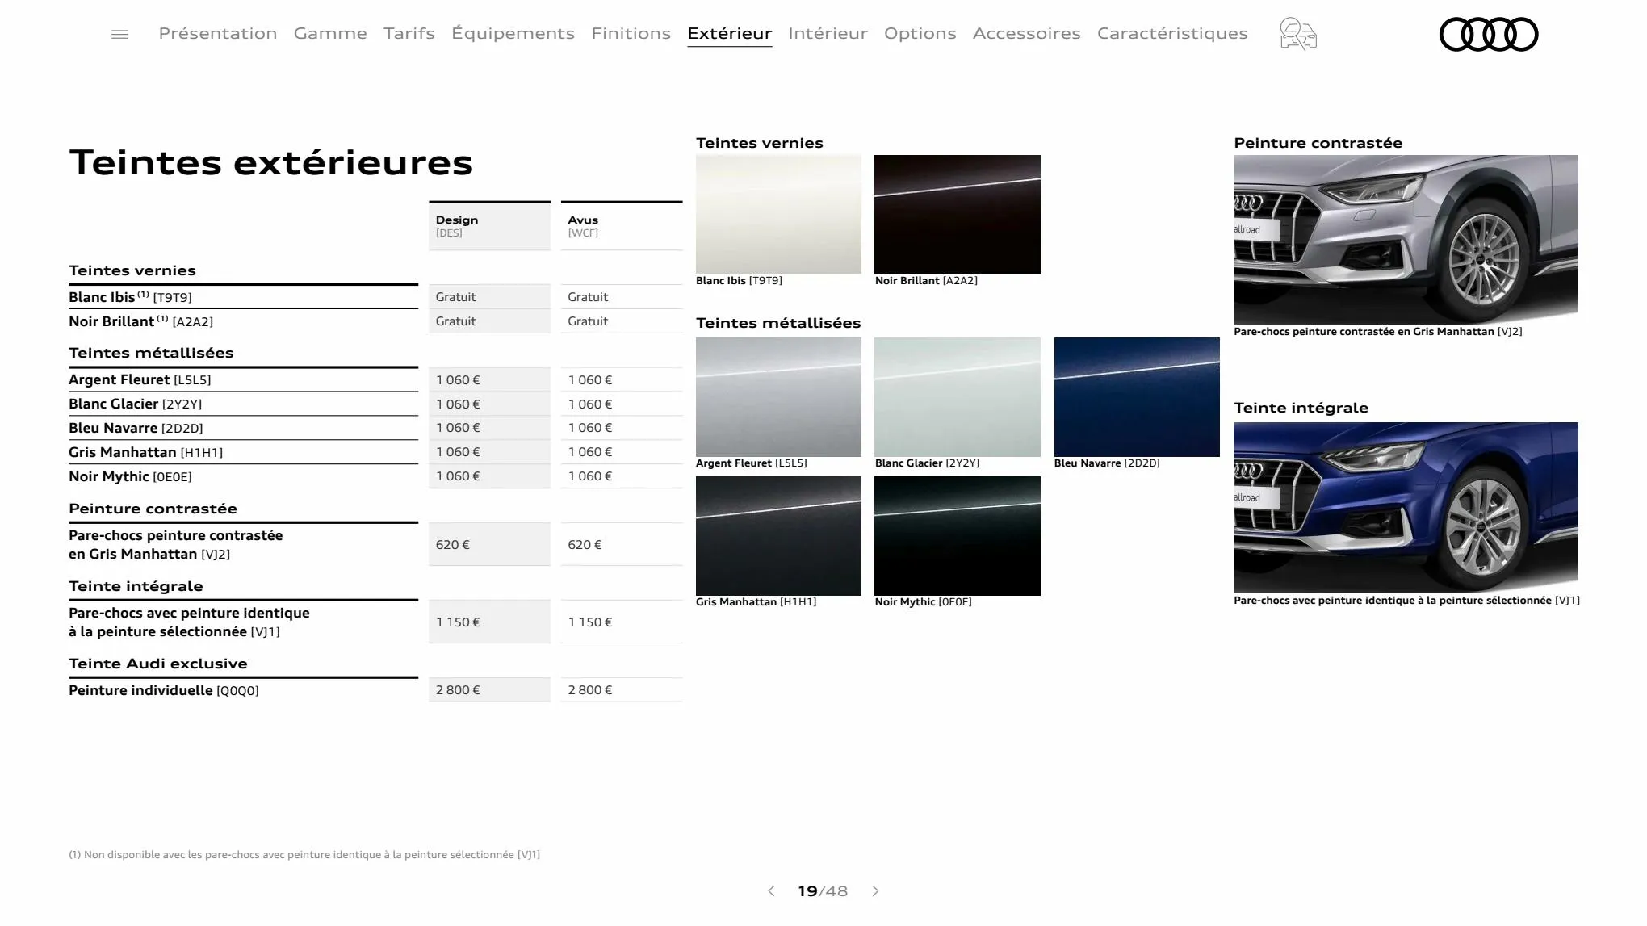The height and width of the screenshot is (926, 1647).
Task: Click the Noir Mythic [0E0E] row label
Action: (130, 476)
